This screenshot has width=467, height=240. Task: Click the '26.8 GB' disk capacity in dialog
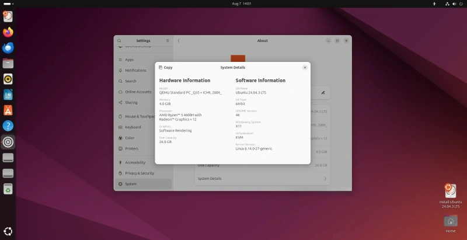pos(165,142)
